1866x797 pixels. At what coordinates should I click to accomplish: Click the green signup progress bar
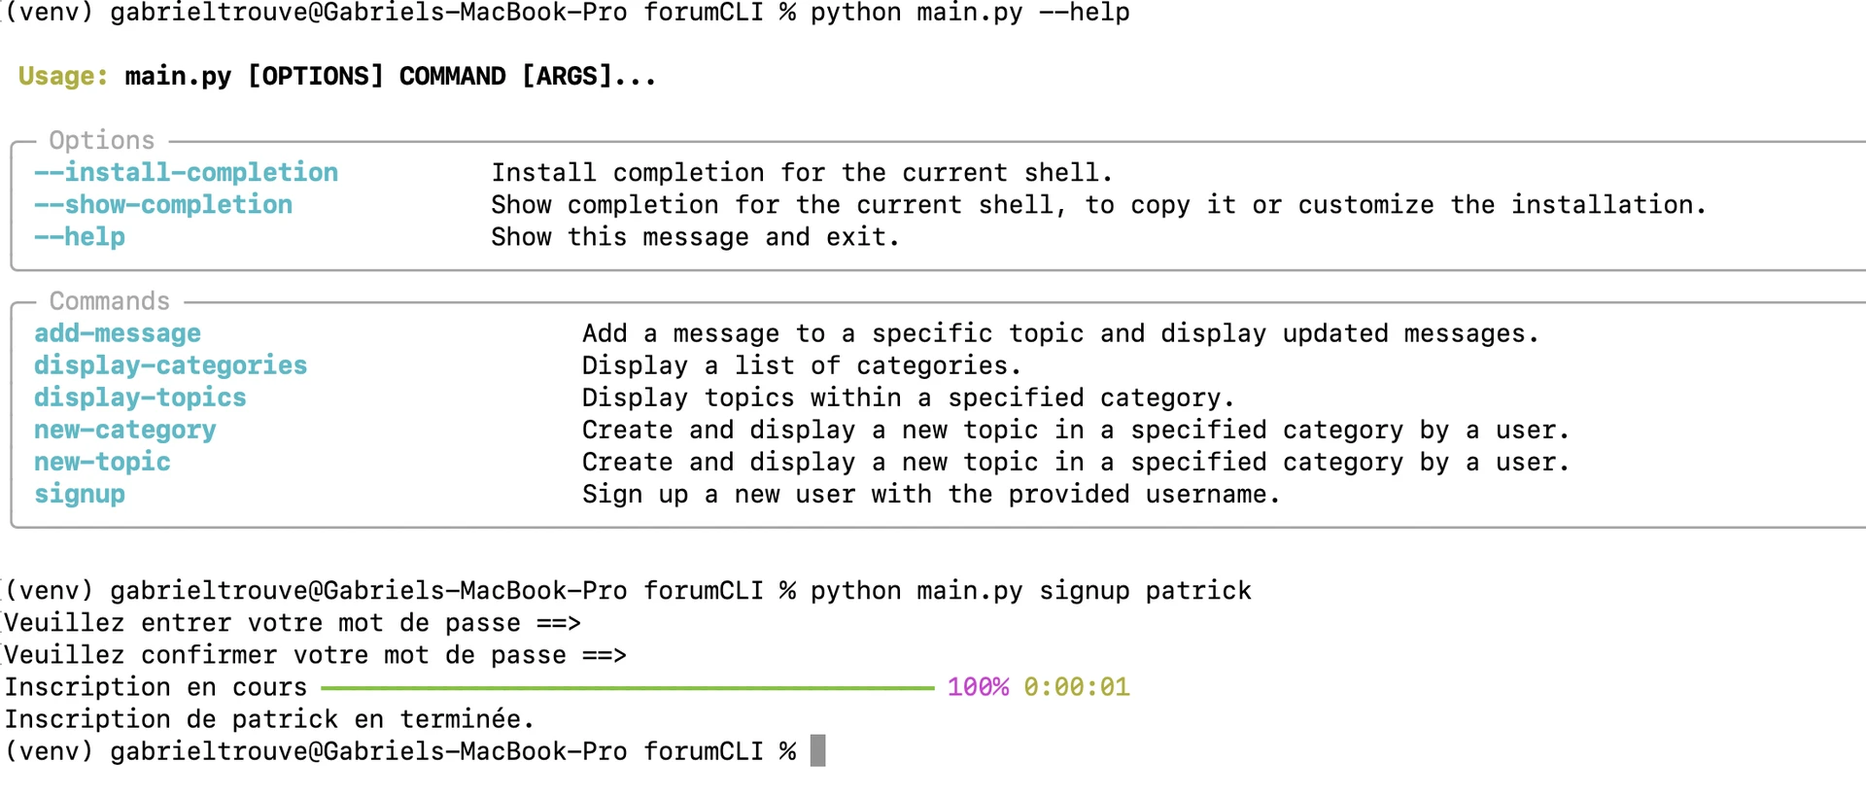[x=627, y=688]
